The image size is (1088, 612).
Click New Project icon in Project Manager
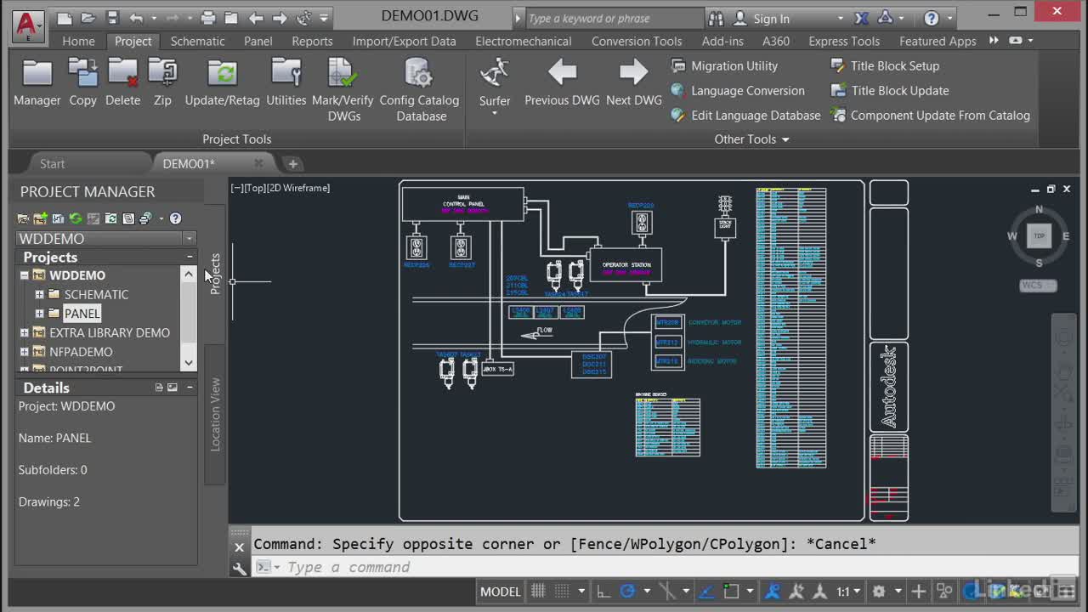[x=40, y=218]
